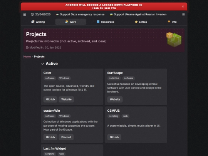This screenshot has width=208, height=156.
Task: Click the Active section heading
Action: point(52,64)
